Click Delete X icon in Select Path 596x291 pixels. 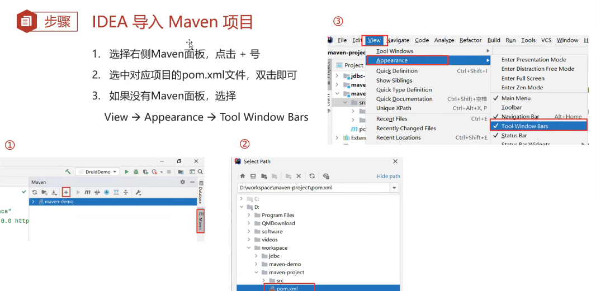(x=299, y=176)
